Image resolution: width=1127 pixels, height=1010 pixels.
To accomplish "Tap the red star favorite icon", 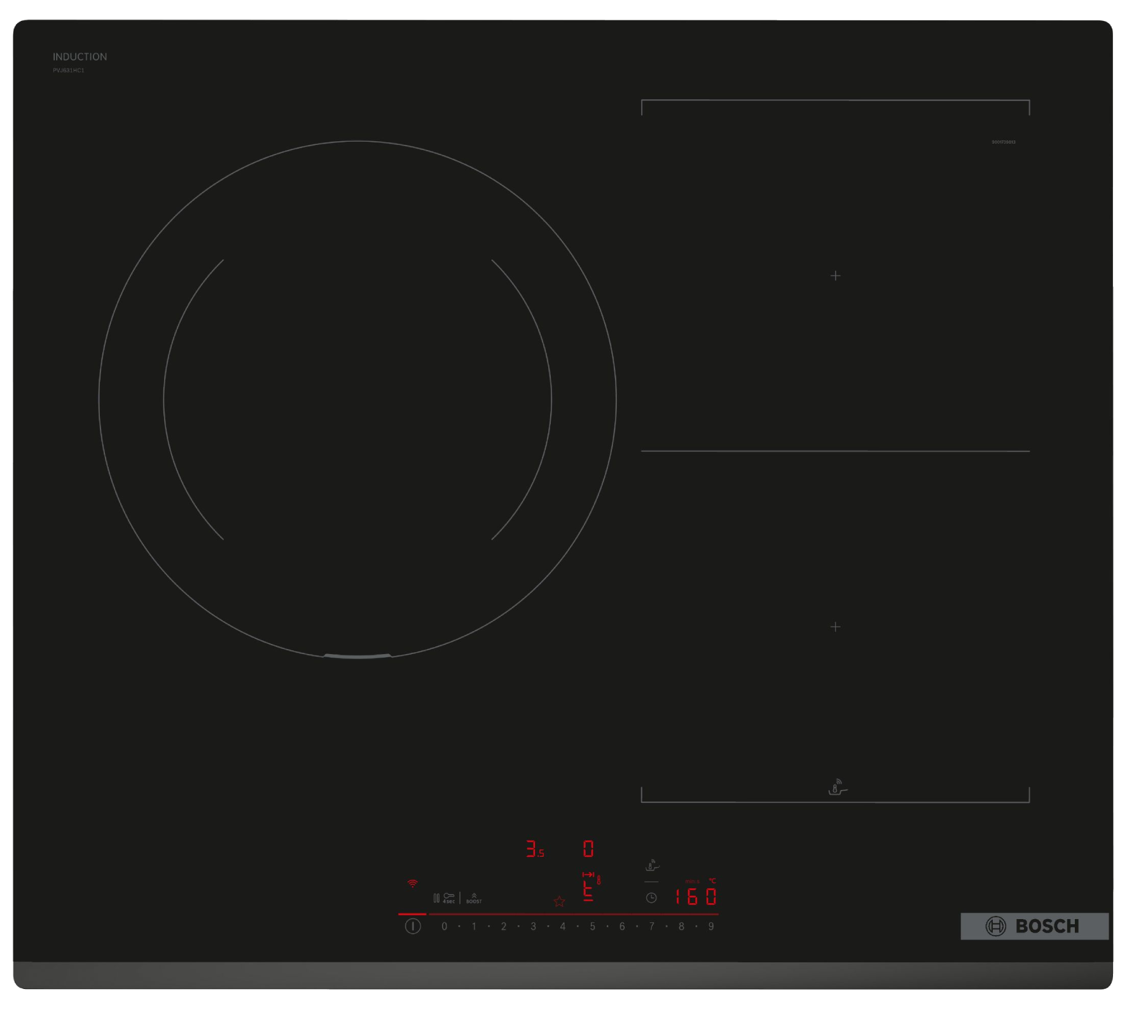I will coord(559,901).
